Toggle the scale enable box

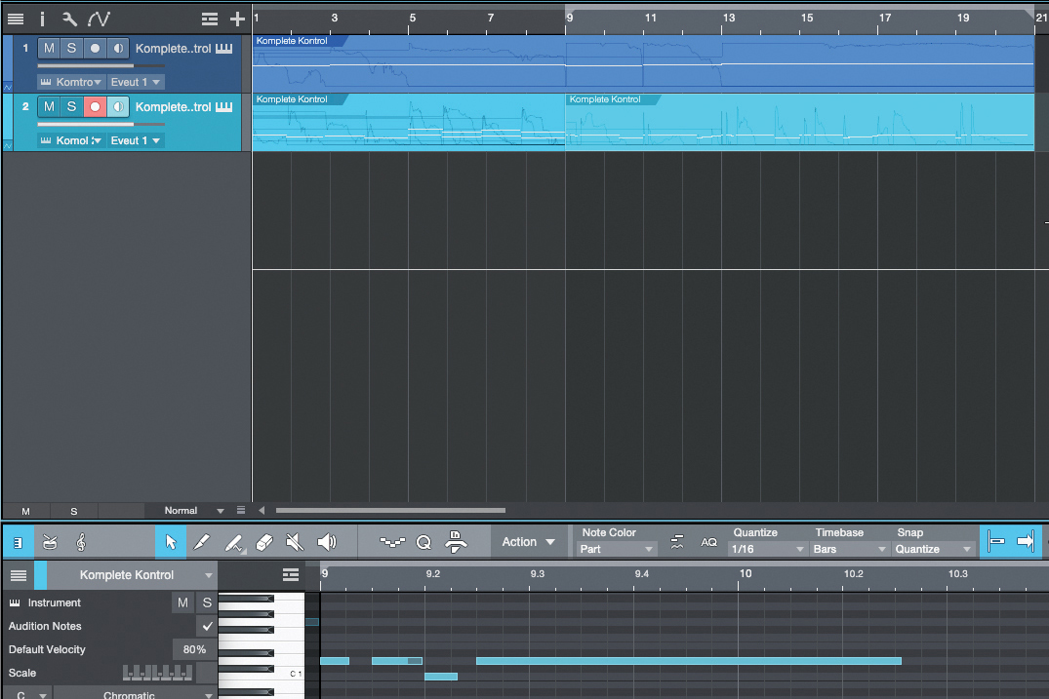tap(207, 673)
